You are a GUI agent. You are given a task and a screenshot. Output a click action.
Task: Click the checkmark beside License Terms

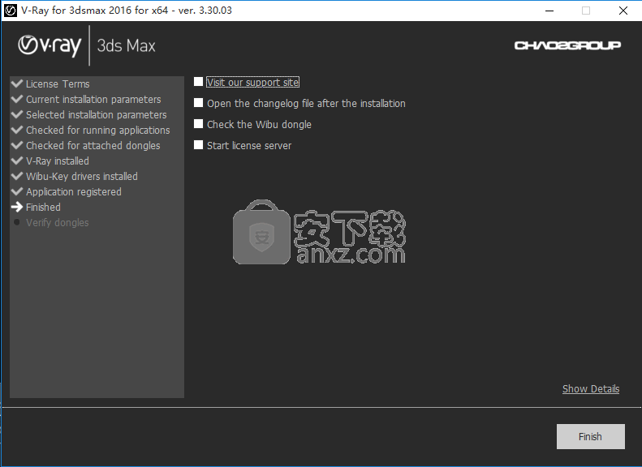coord(17,84)
